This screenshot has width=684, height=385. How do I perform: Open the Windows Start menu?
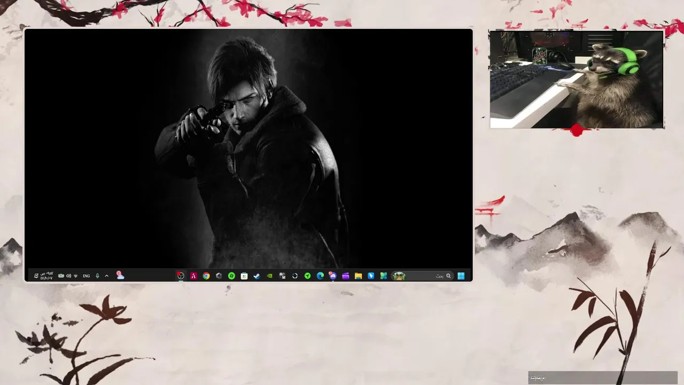(x=461, y=276)
